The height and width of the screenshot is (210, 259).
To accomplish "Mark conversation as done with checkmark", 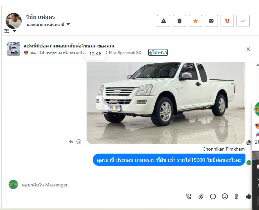I will [243, 21].
